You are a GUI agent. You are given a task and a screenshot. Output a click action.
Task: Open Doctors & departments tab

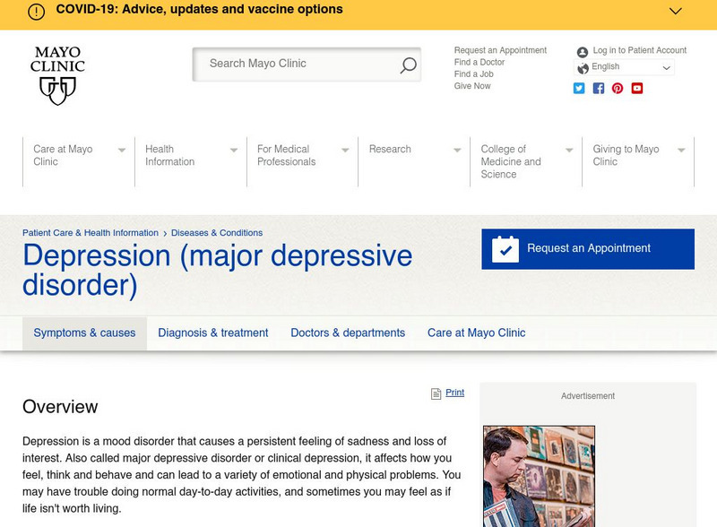pos(348,333)
